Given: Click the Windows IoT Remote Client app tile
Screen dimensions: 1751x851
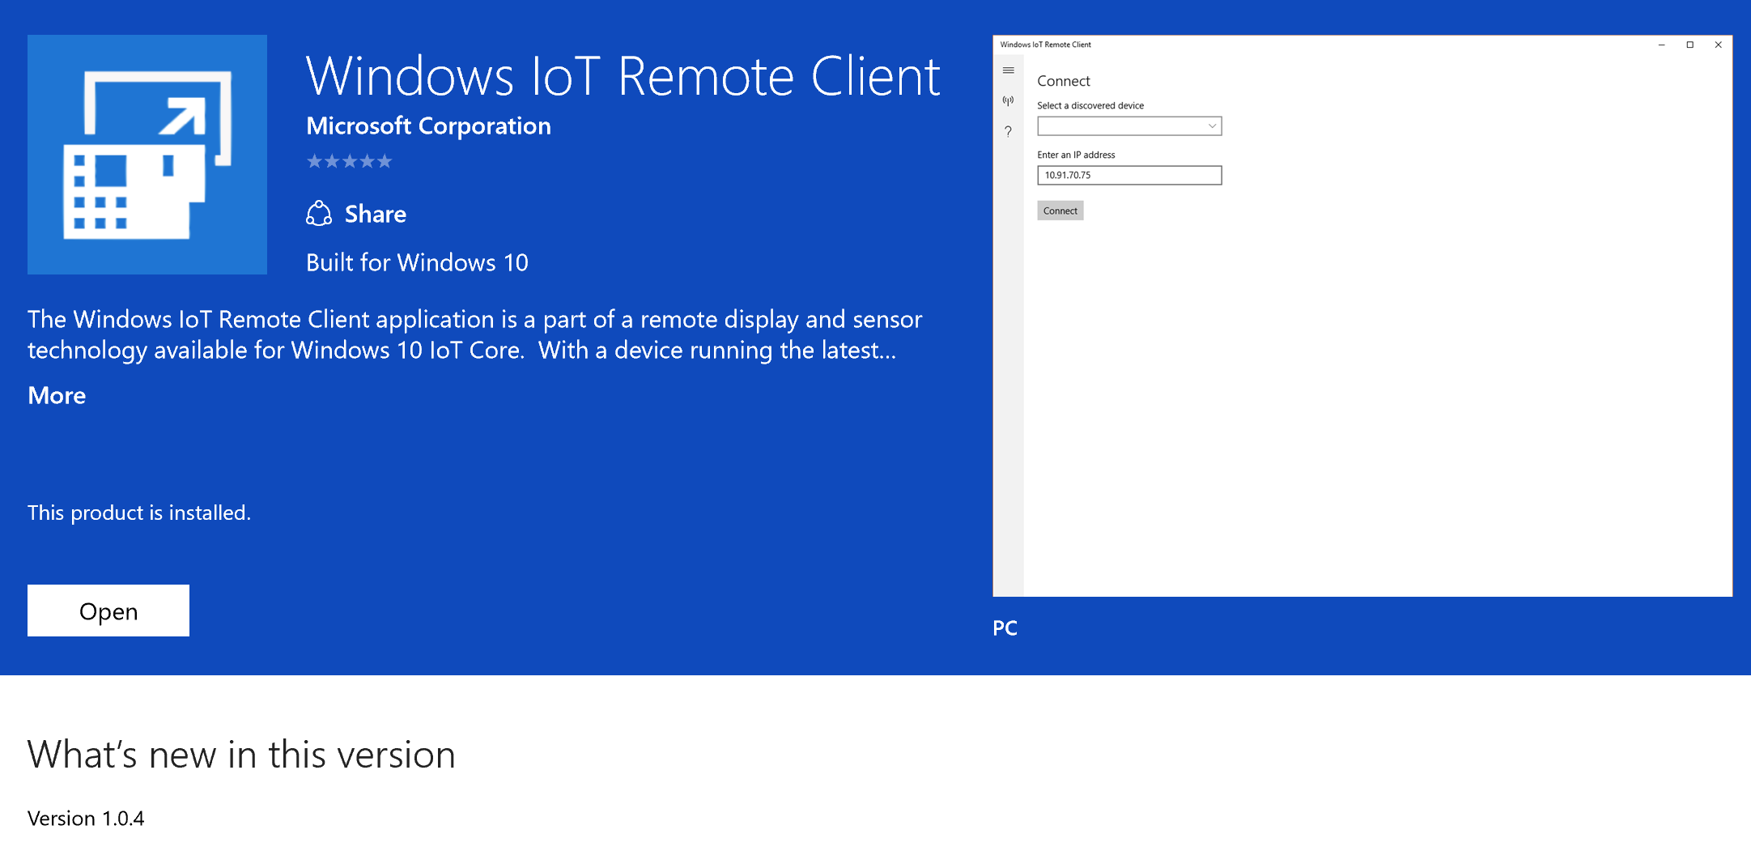Looking at the screenshot, I should click(147, 154).
